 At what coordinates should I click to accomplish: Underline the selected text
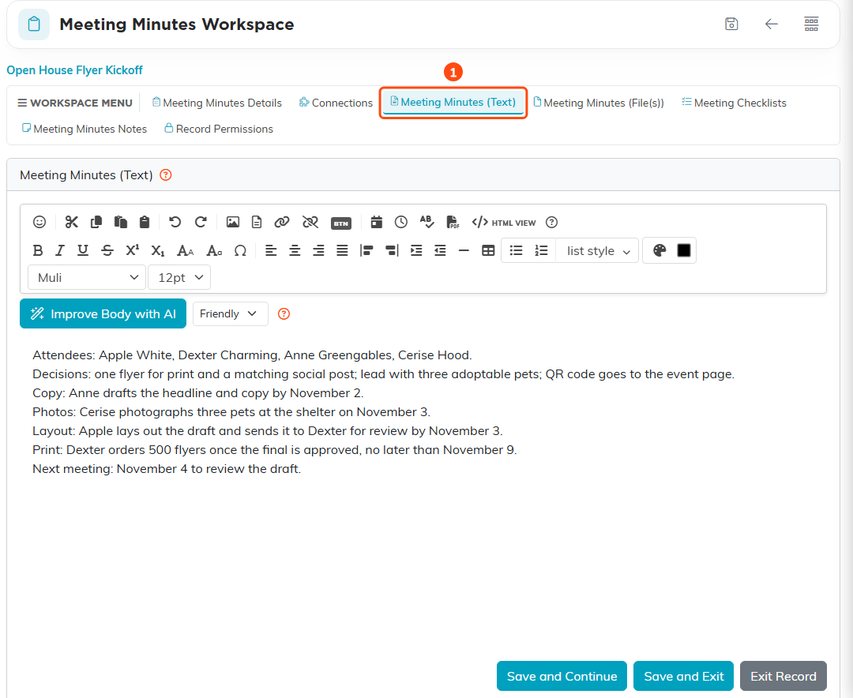(x=83, y=250)
